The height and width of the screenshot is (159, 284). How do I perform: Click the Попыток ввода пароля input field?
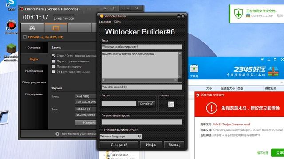tap(142, 122)
